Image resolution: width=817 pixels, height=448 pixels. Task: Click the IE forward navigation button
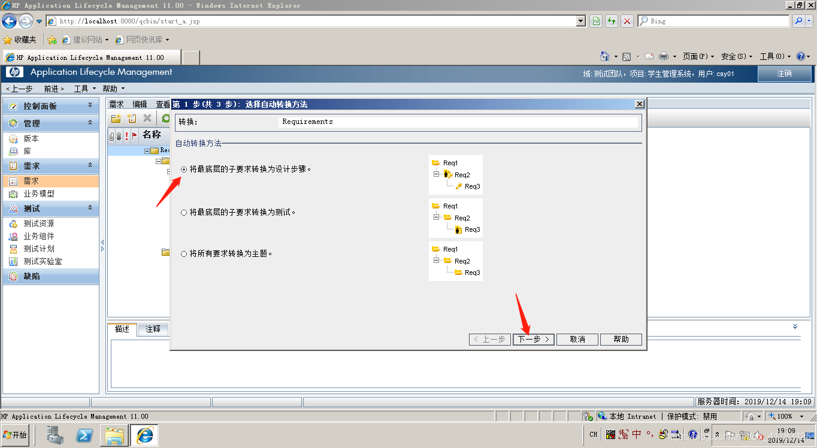tap(26, 21)
